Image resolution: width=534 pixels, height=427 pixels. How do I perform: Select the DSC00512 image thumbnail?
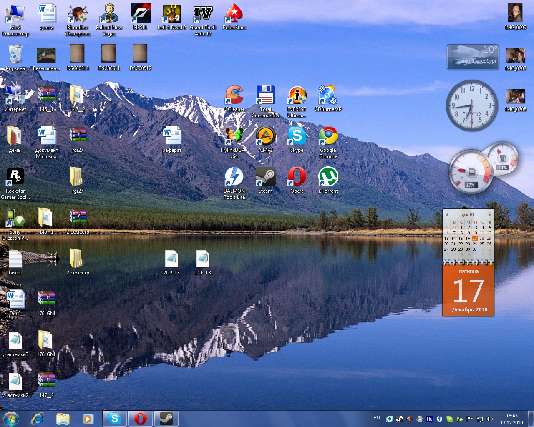tap(140, 58)
